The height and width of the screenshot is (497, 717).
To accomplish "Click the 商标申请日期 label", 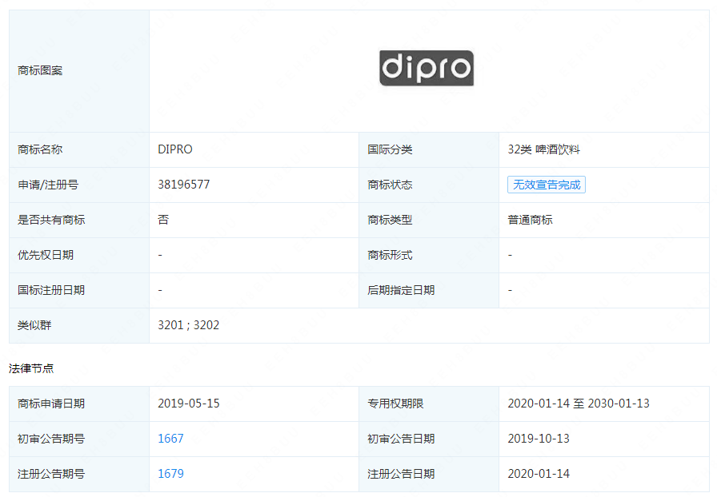I will tap(51, 404).
